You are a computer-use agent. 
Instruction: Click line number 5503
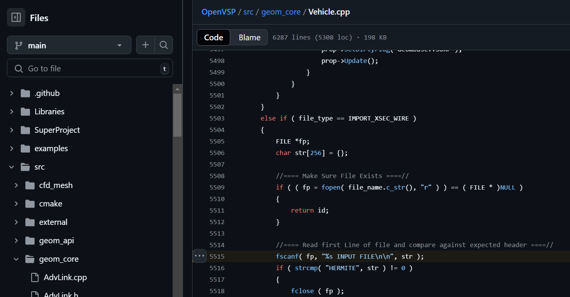tap(217, 118)
